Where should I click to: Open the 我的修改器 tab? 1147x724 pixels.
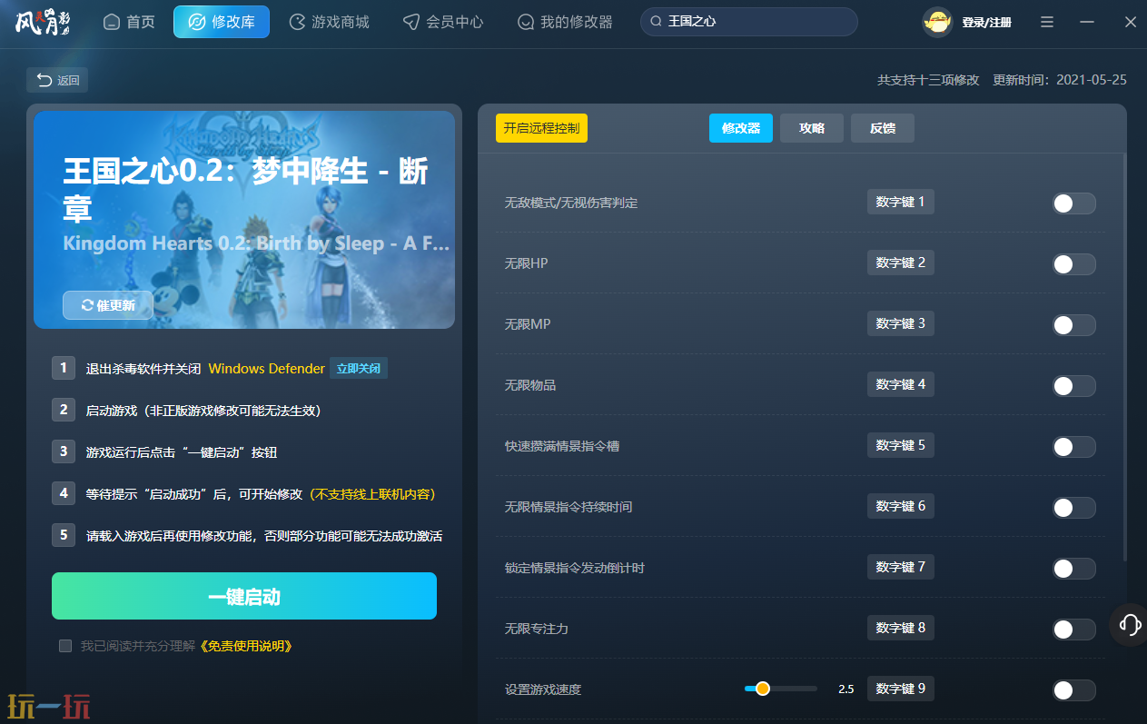point(565,22)
